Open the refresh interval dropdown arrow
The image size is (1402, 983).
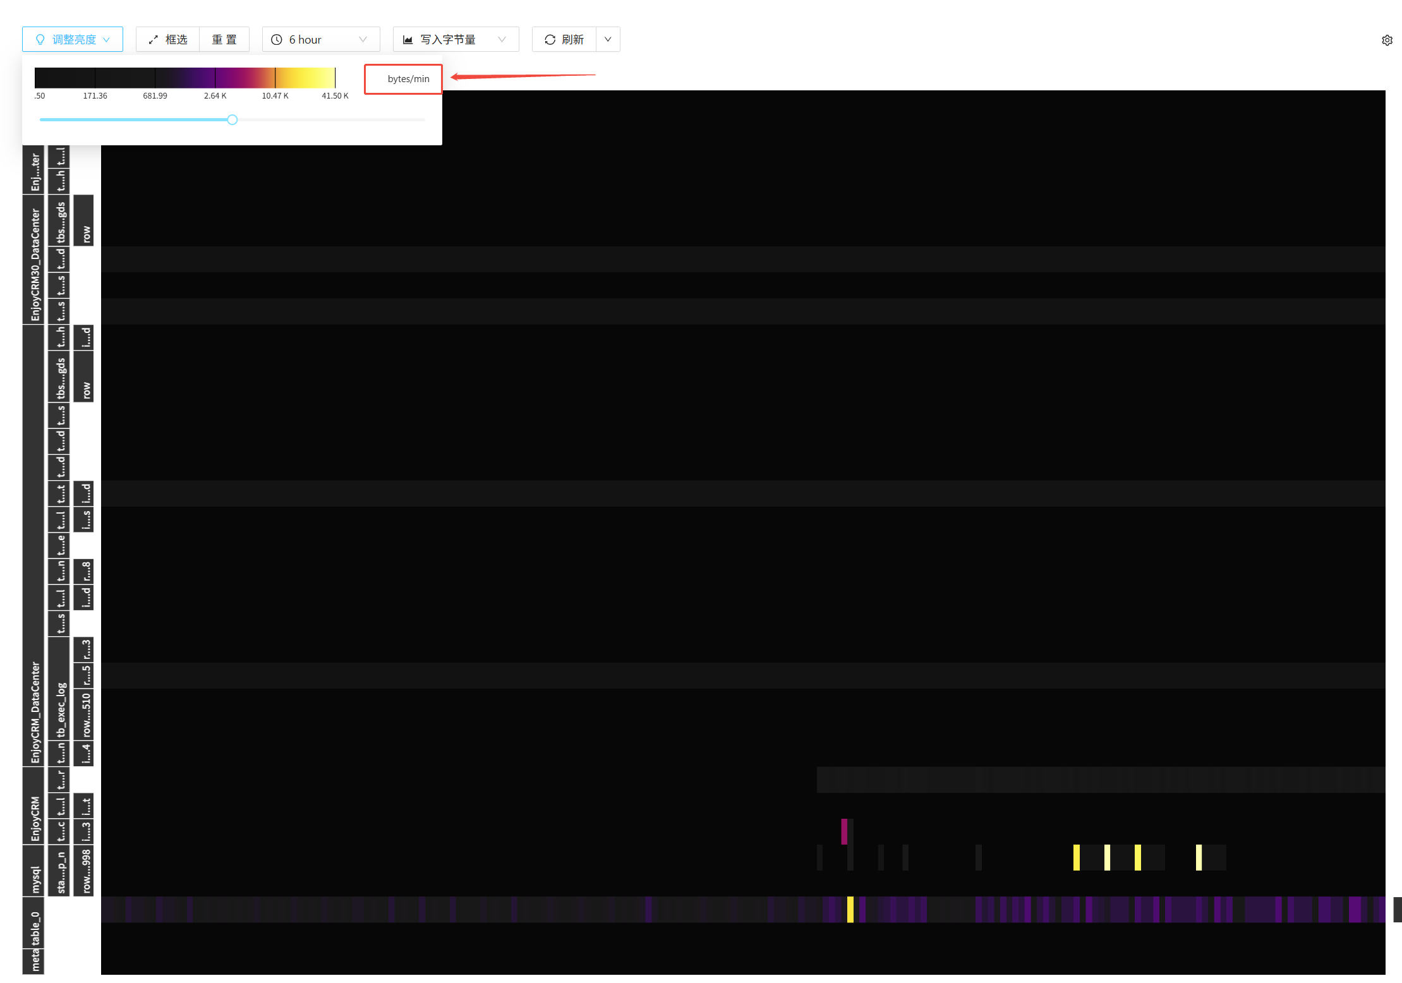click(608, 40)
